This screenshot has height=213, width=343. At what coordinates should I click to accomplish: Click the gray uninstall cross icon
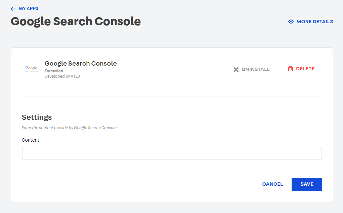(x=236, y=69)
